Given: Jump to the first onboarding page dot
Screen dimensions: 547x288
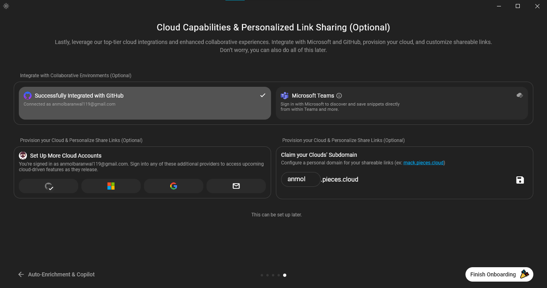Looking at the screenshot, I should click(x=262, y=275).
